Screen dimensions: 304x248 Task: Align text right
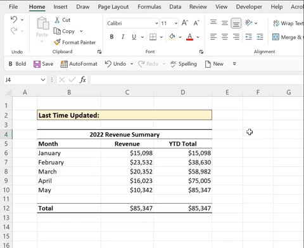tap(236, 37)
